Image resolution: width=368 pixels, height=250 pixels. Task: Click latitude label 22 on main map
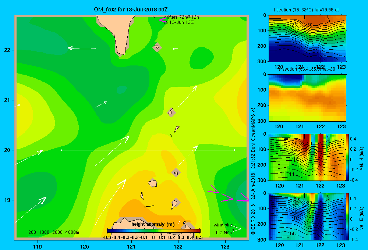click(7, 50)
